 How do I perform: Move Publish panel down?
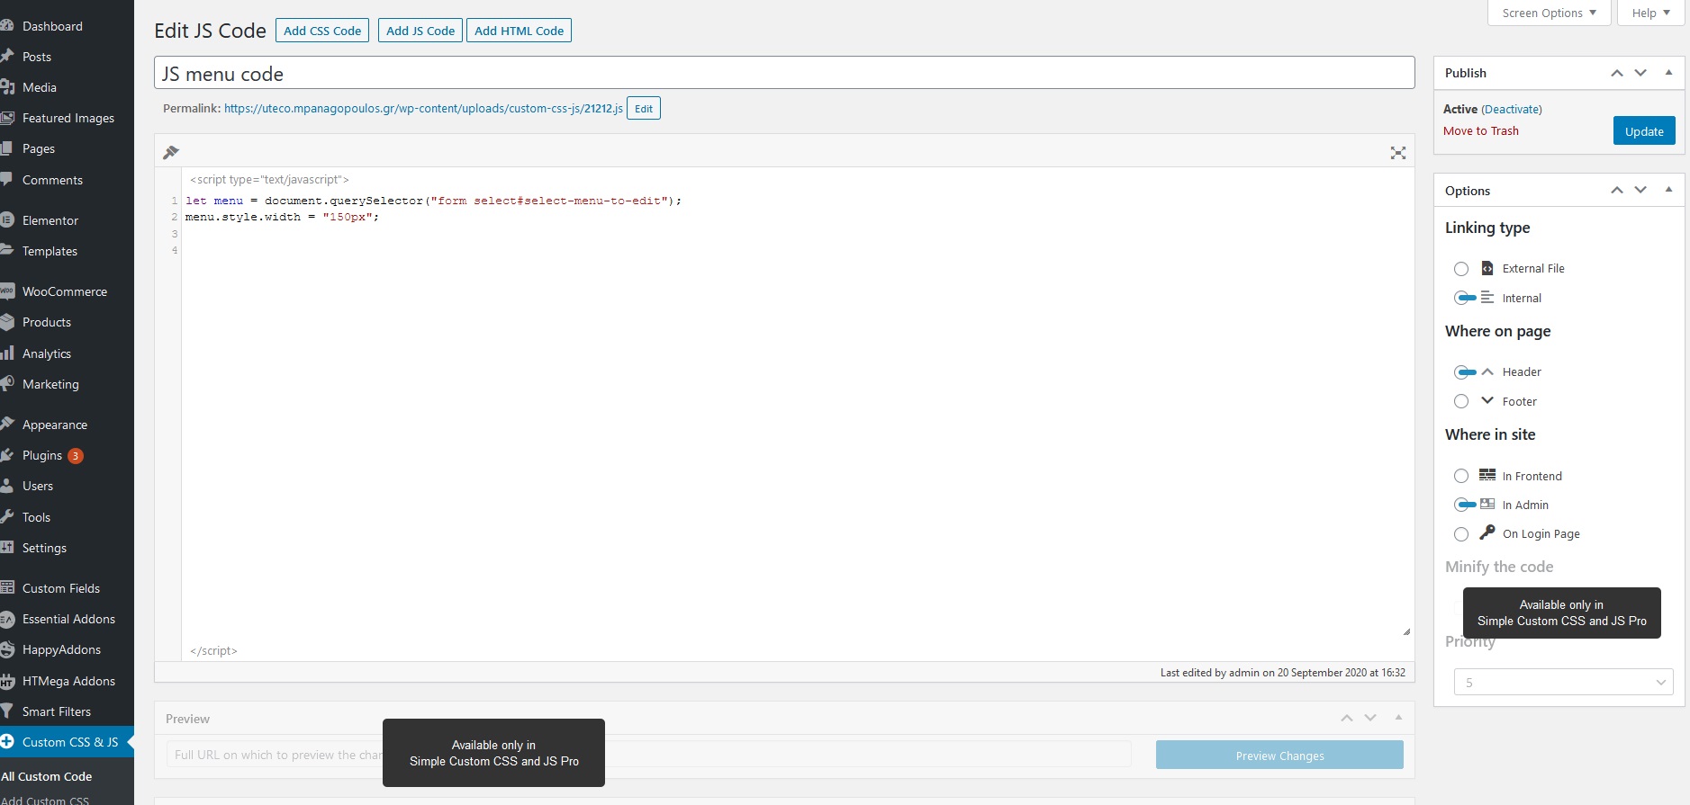1640,73
